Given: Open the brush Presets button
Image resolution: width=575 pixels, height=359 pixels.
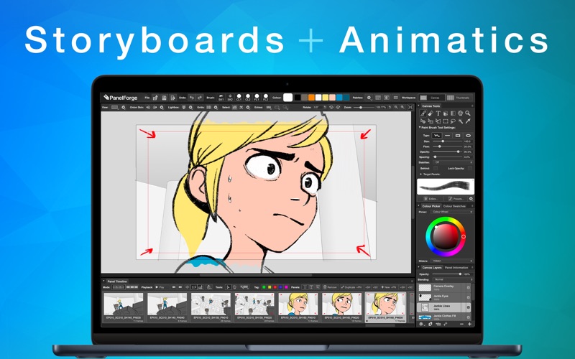Looking at the screenshot, I should click(x=456, y=199).
